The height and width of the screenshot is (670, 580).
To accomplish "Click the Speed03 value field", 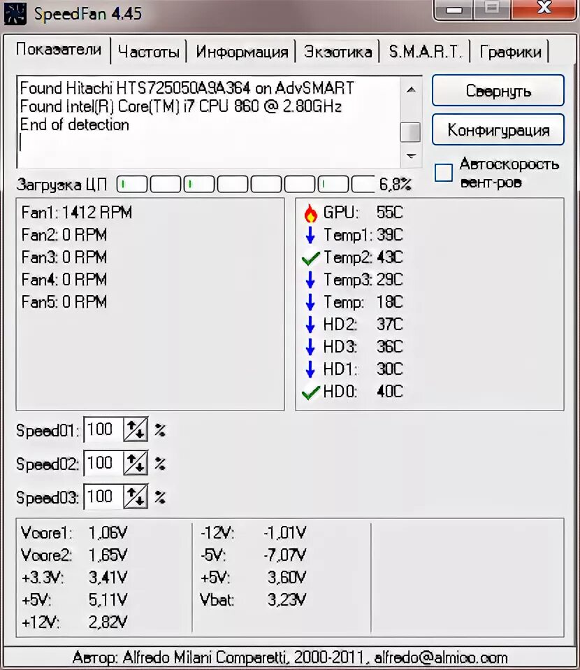I will tap(104, 497).
